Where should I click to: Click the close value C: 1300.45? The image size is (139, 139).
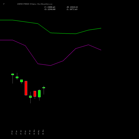click(50, 7)
